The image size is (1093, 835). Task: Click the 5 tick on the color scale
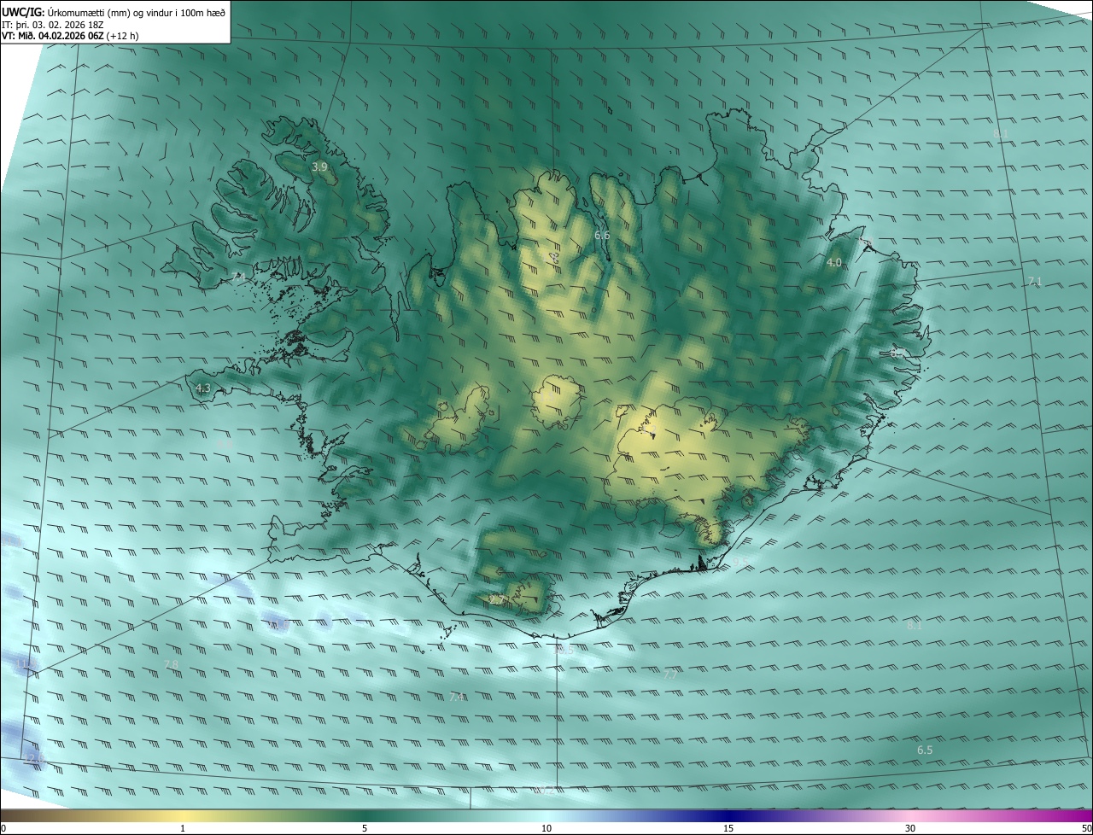pos(365,828)
